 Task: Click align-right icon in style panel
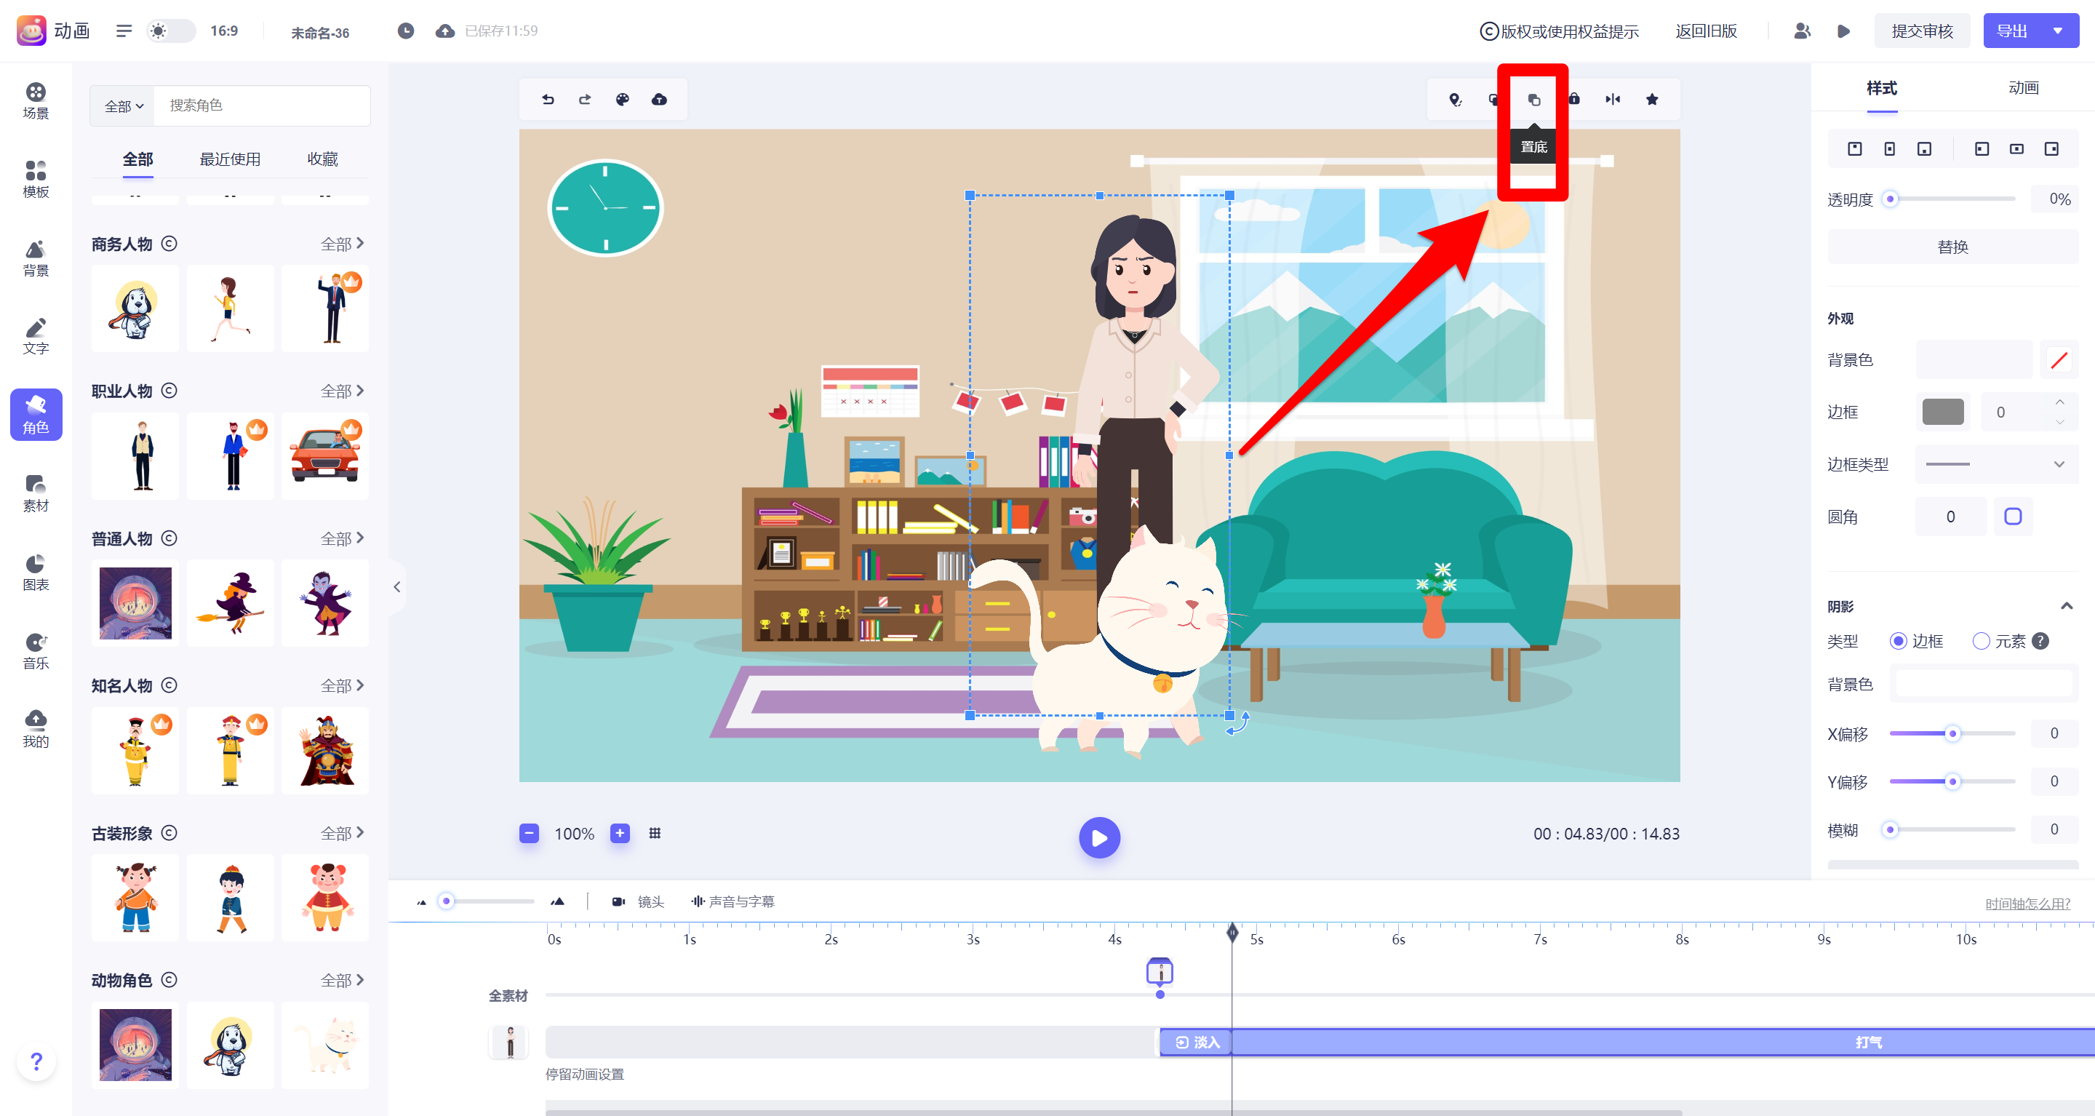pyautogui.click(x=2052, y=149)
